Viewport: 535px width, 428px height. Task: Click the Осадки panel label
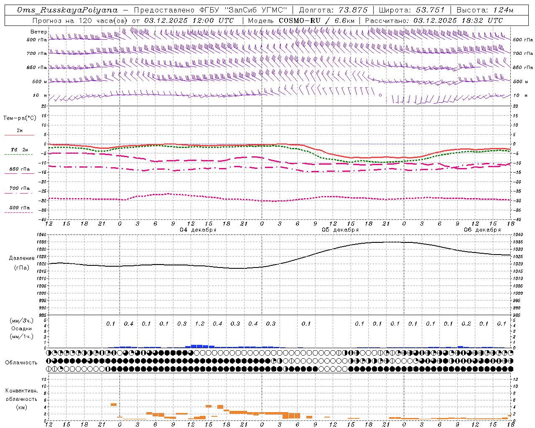point(21,329)
